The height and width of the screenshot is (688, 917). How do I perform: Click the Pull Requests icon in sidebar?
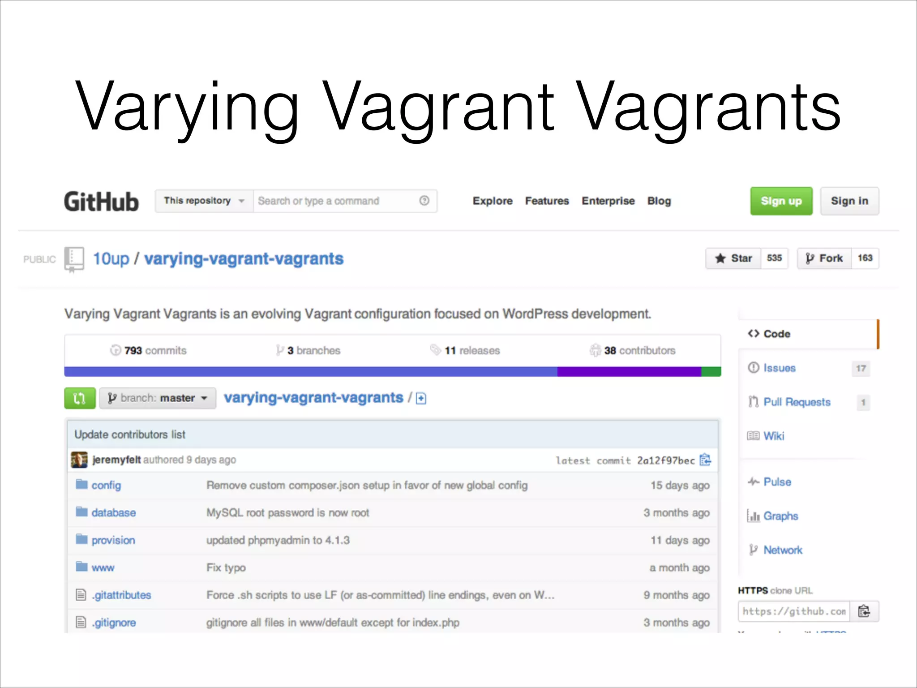[x=754, y=402]
